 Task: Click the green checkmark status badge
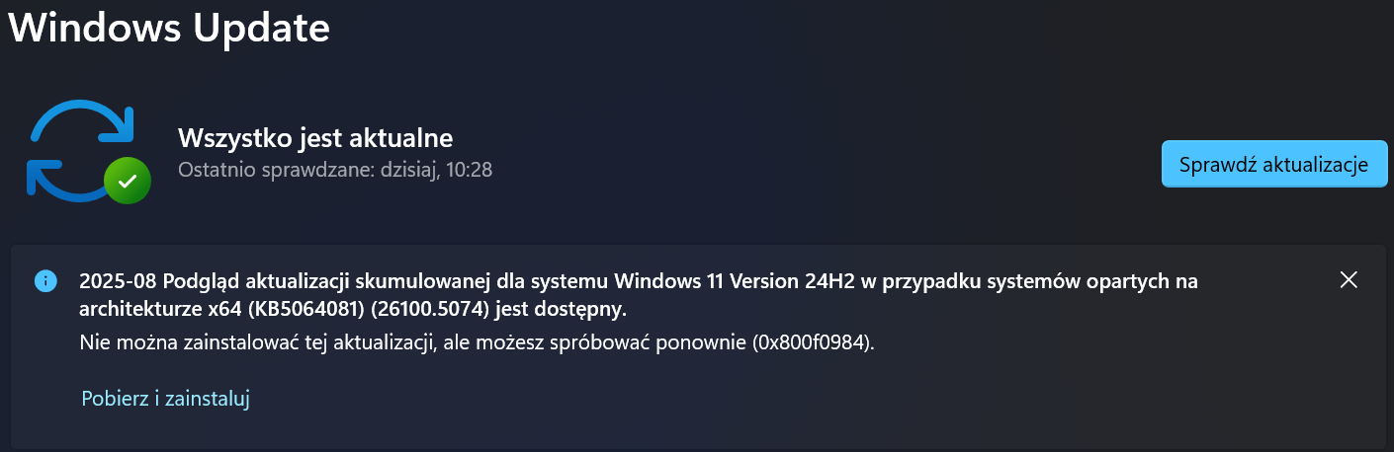(x=128, y=181)
